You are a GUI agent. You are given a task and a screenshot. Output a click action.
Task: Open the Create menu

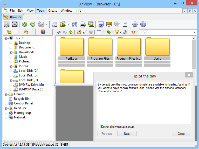tap(53, 11)
